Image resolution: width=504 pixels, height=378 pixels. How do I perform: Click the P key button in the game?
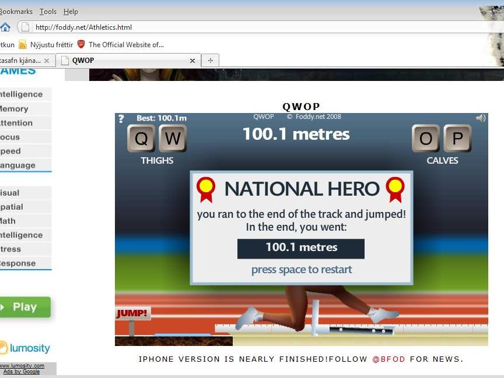coord(457,138)
